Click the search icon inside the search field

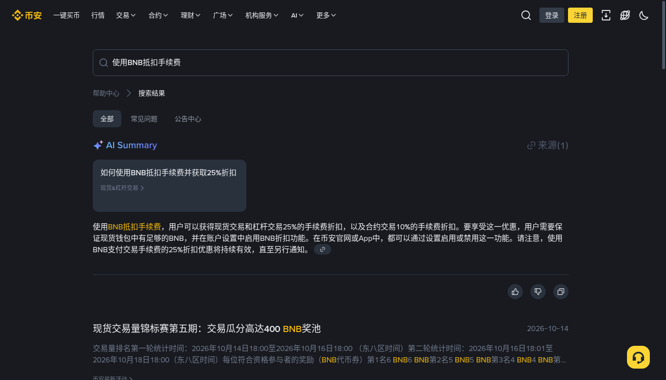click(104, 63)
